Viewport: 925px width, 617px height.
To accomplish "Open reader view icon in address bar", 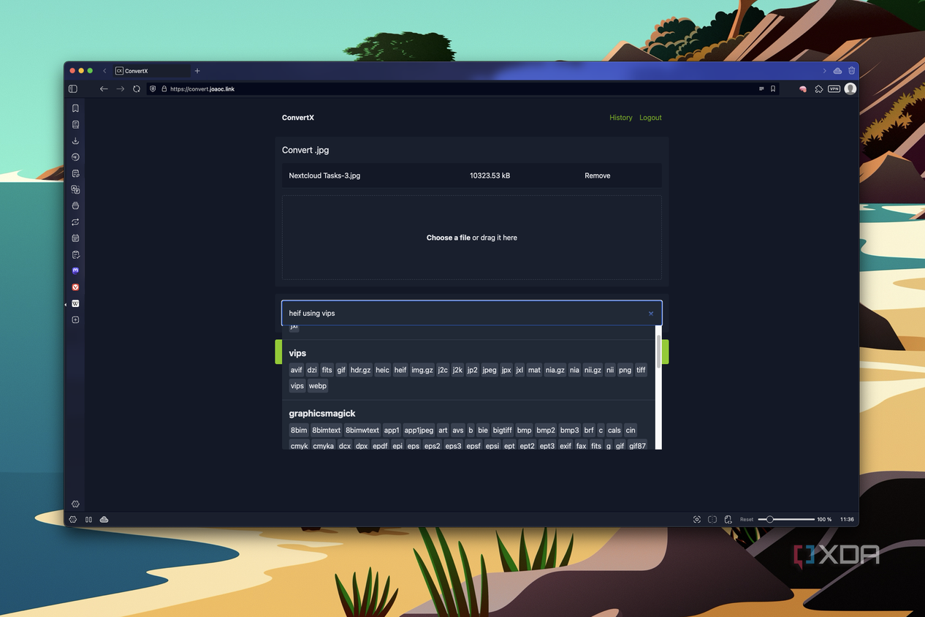I will pos(761,88).
